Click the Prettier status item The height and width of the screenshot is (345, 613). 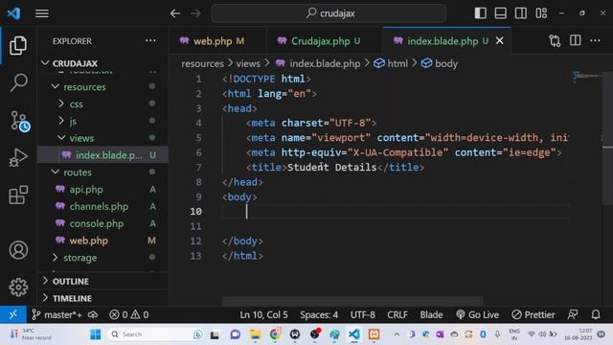point(534,314)
